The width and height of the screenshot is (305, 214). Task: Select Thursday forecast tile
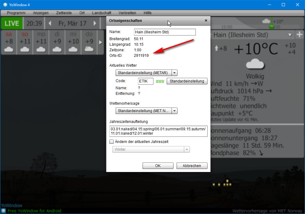click(89, 42)
